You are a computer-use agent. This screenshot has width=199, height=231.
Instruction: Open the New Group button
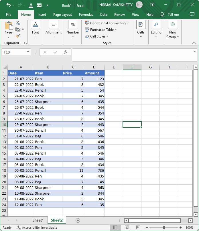pos(172,29)
